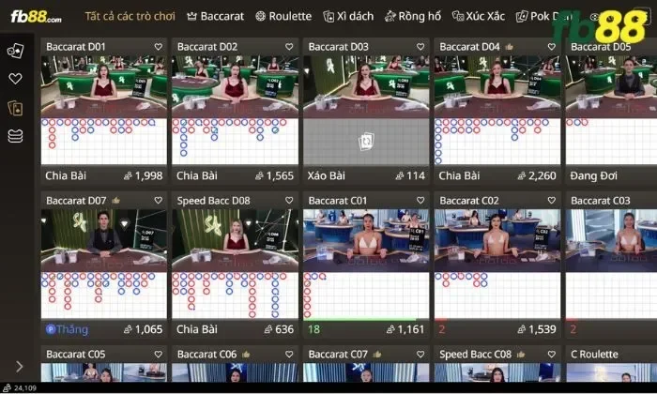Expand the left sidebar with arrow

(20, 366)
